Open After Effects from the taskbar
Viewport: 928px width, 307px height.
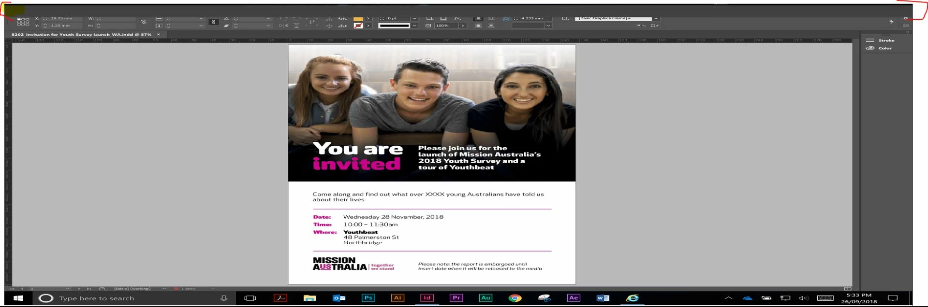pos(573,298)
